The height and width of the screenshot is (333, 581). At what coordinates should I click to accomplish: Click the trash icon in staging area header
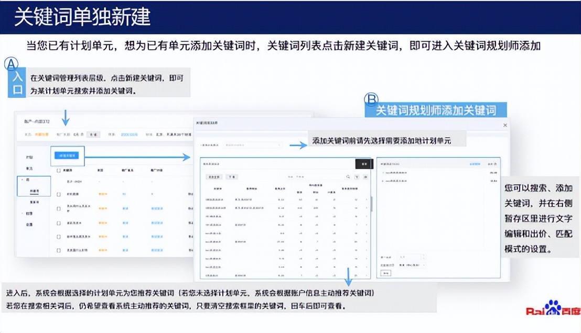(496, 163)
